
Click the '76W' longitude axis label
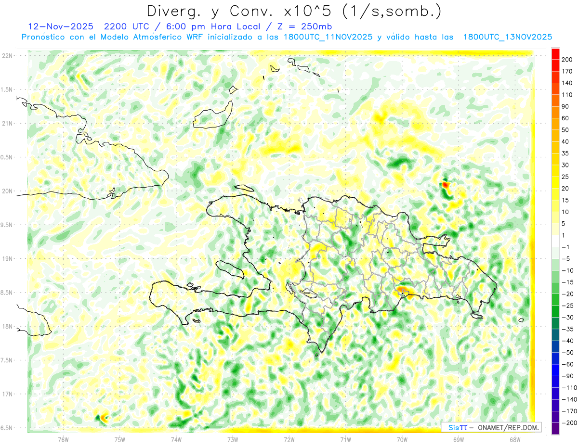(x=63, y=440)
